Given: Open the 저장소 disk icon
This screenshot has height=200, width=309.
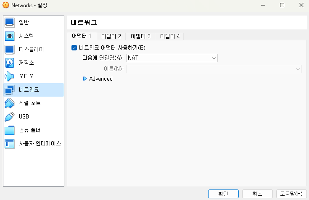Looking at the screenshot, I should click(9, 63).
